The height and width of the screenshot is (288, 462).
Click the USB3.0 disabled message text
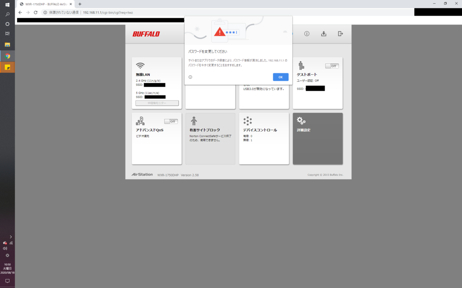264,89
